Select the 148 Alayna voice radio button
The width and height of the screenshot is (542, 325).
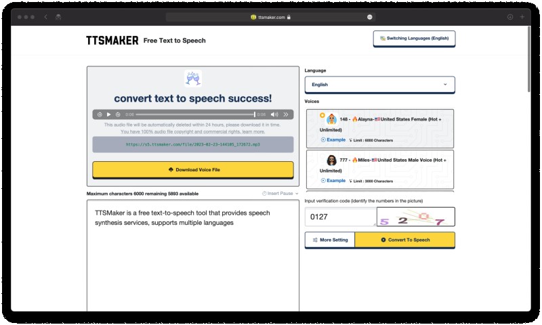click(x=322, y=115)
